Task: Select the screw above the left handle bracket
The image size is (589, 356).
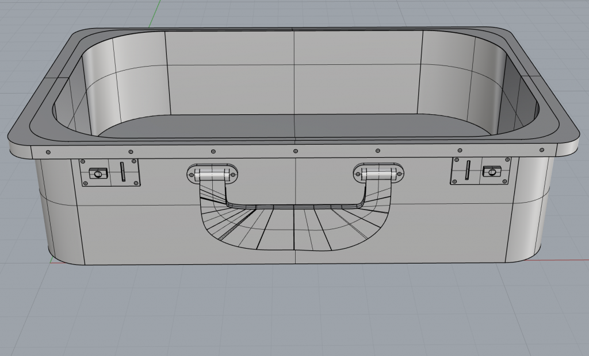Action: 213,151
